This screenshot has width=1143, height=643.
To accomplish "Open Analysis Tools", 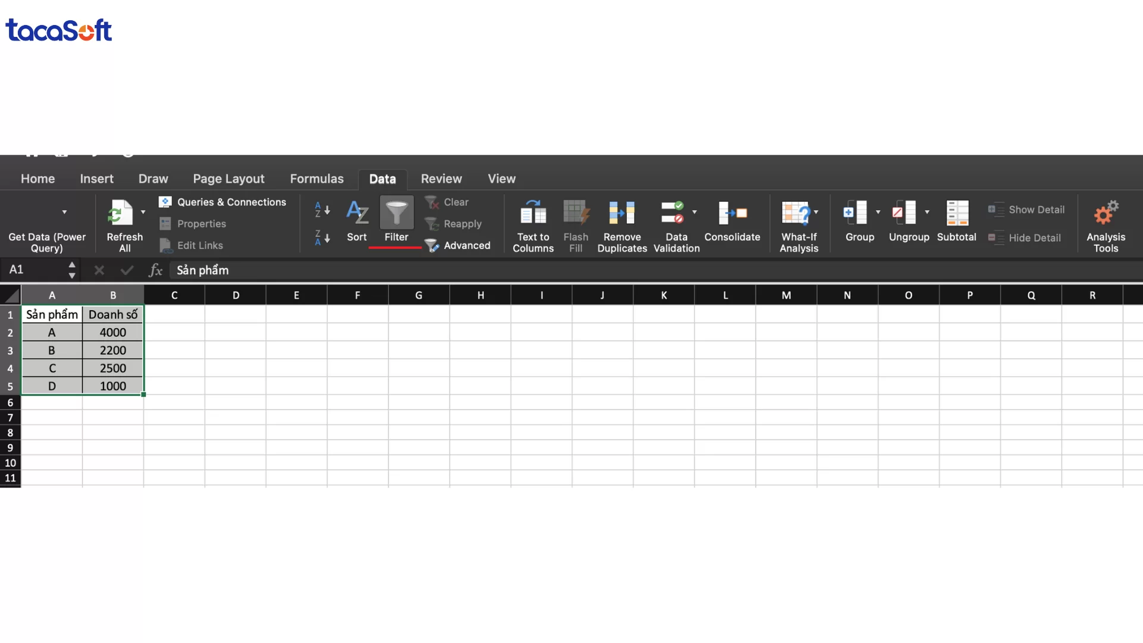I will pos(1106,225).
